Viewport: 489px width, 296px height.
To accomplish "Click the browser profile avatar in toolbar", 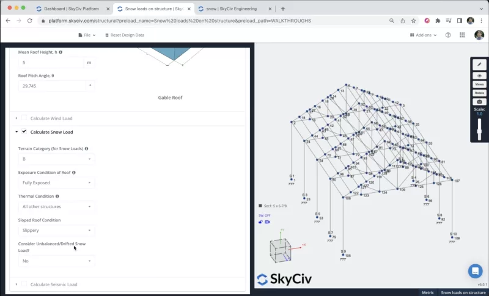I will (x=470, y=21).
